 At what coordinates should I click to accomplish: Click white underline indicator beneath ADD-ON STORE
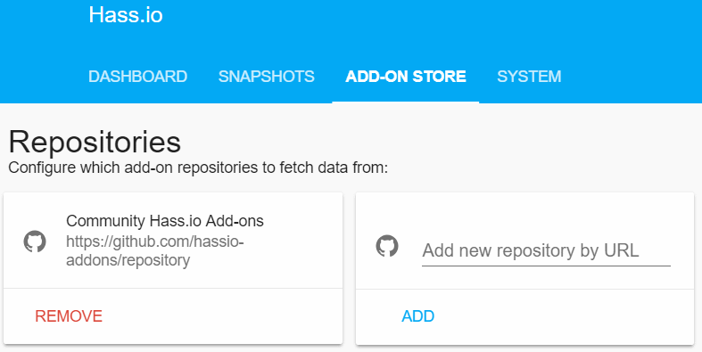[x=406, y=102]
